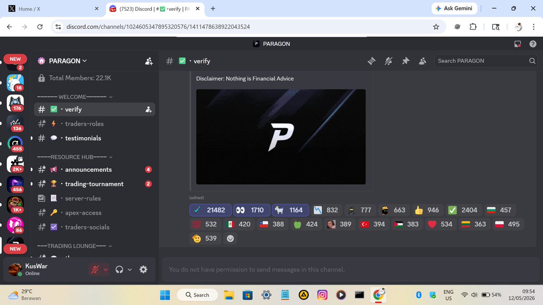Image resolution: width=543 pixels, height=305 pixels.
Task: Open the Paragon logo image
Action: click(281, 136)
